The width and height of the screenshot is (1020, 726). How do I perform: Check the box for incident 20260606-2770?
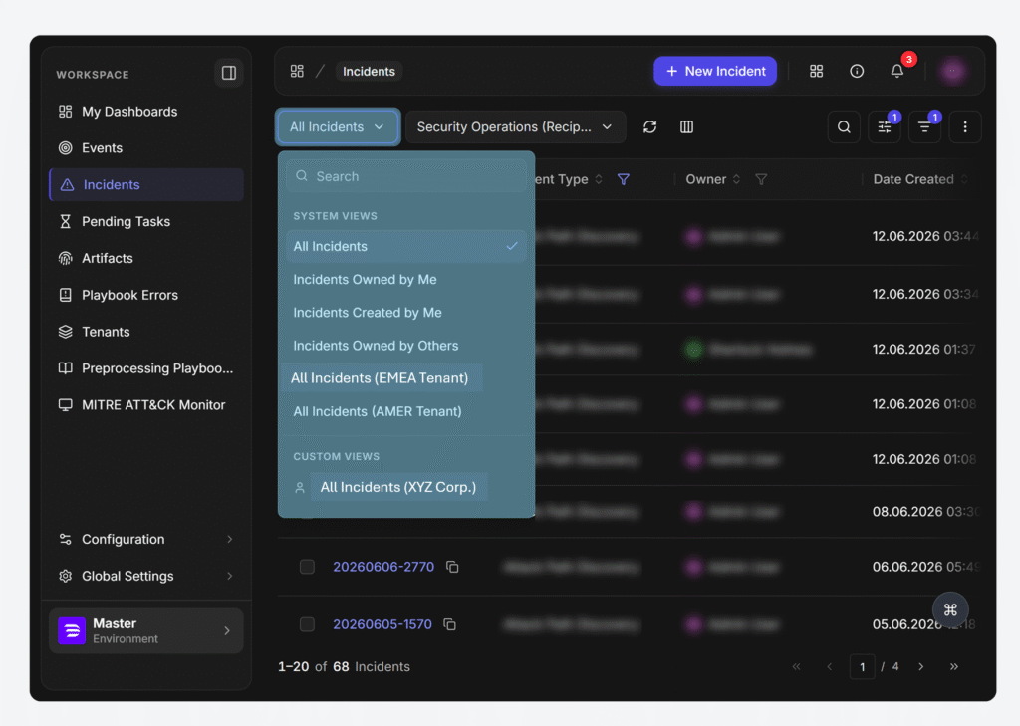[307, 567]
